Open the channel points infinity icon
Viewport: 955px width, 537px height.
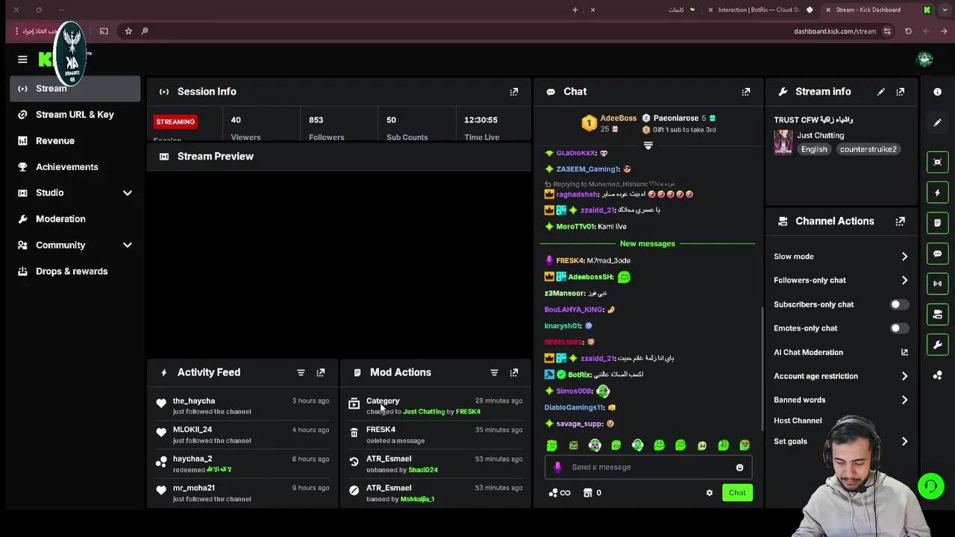point(559,493)
